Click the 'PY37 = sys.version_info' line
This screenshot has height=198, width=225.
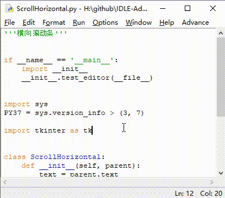(x=74, y=113)
